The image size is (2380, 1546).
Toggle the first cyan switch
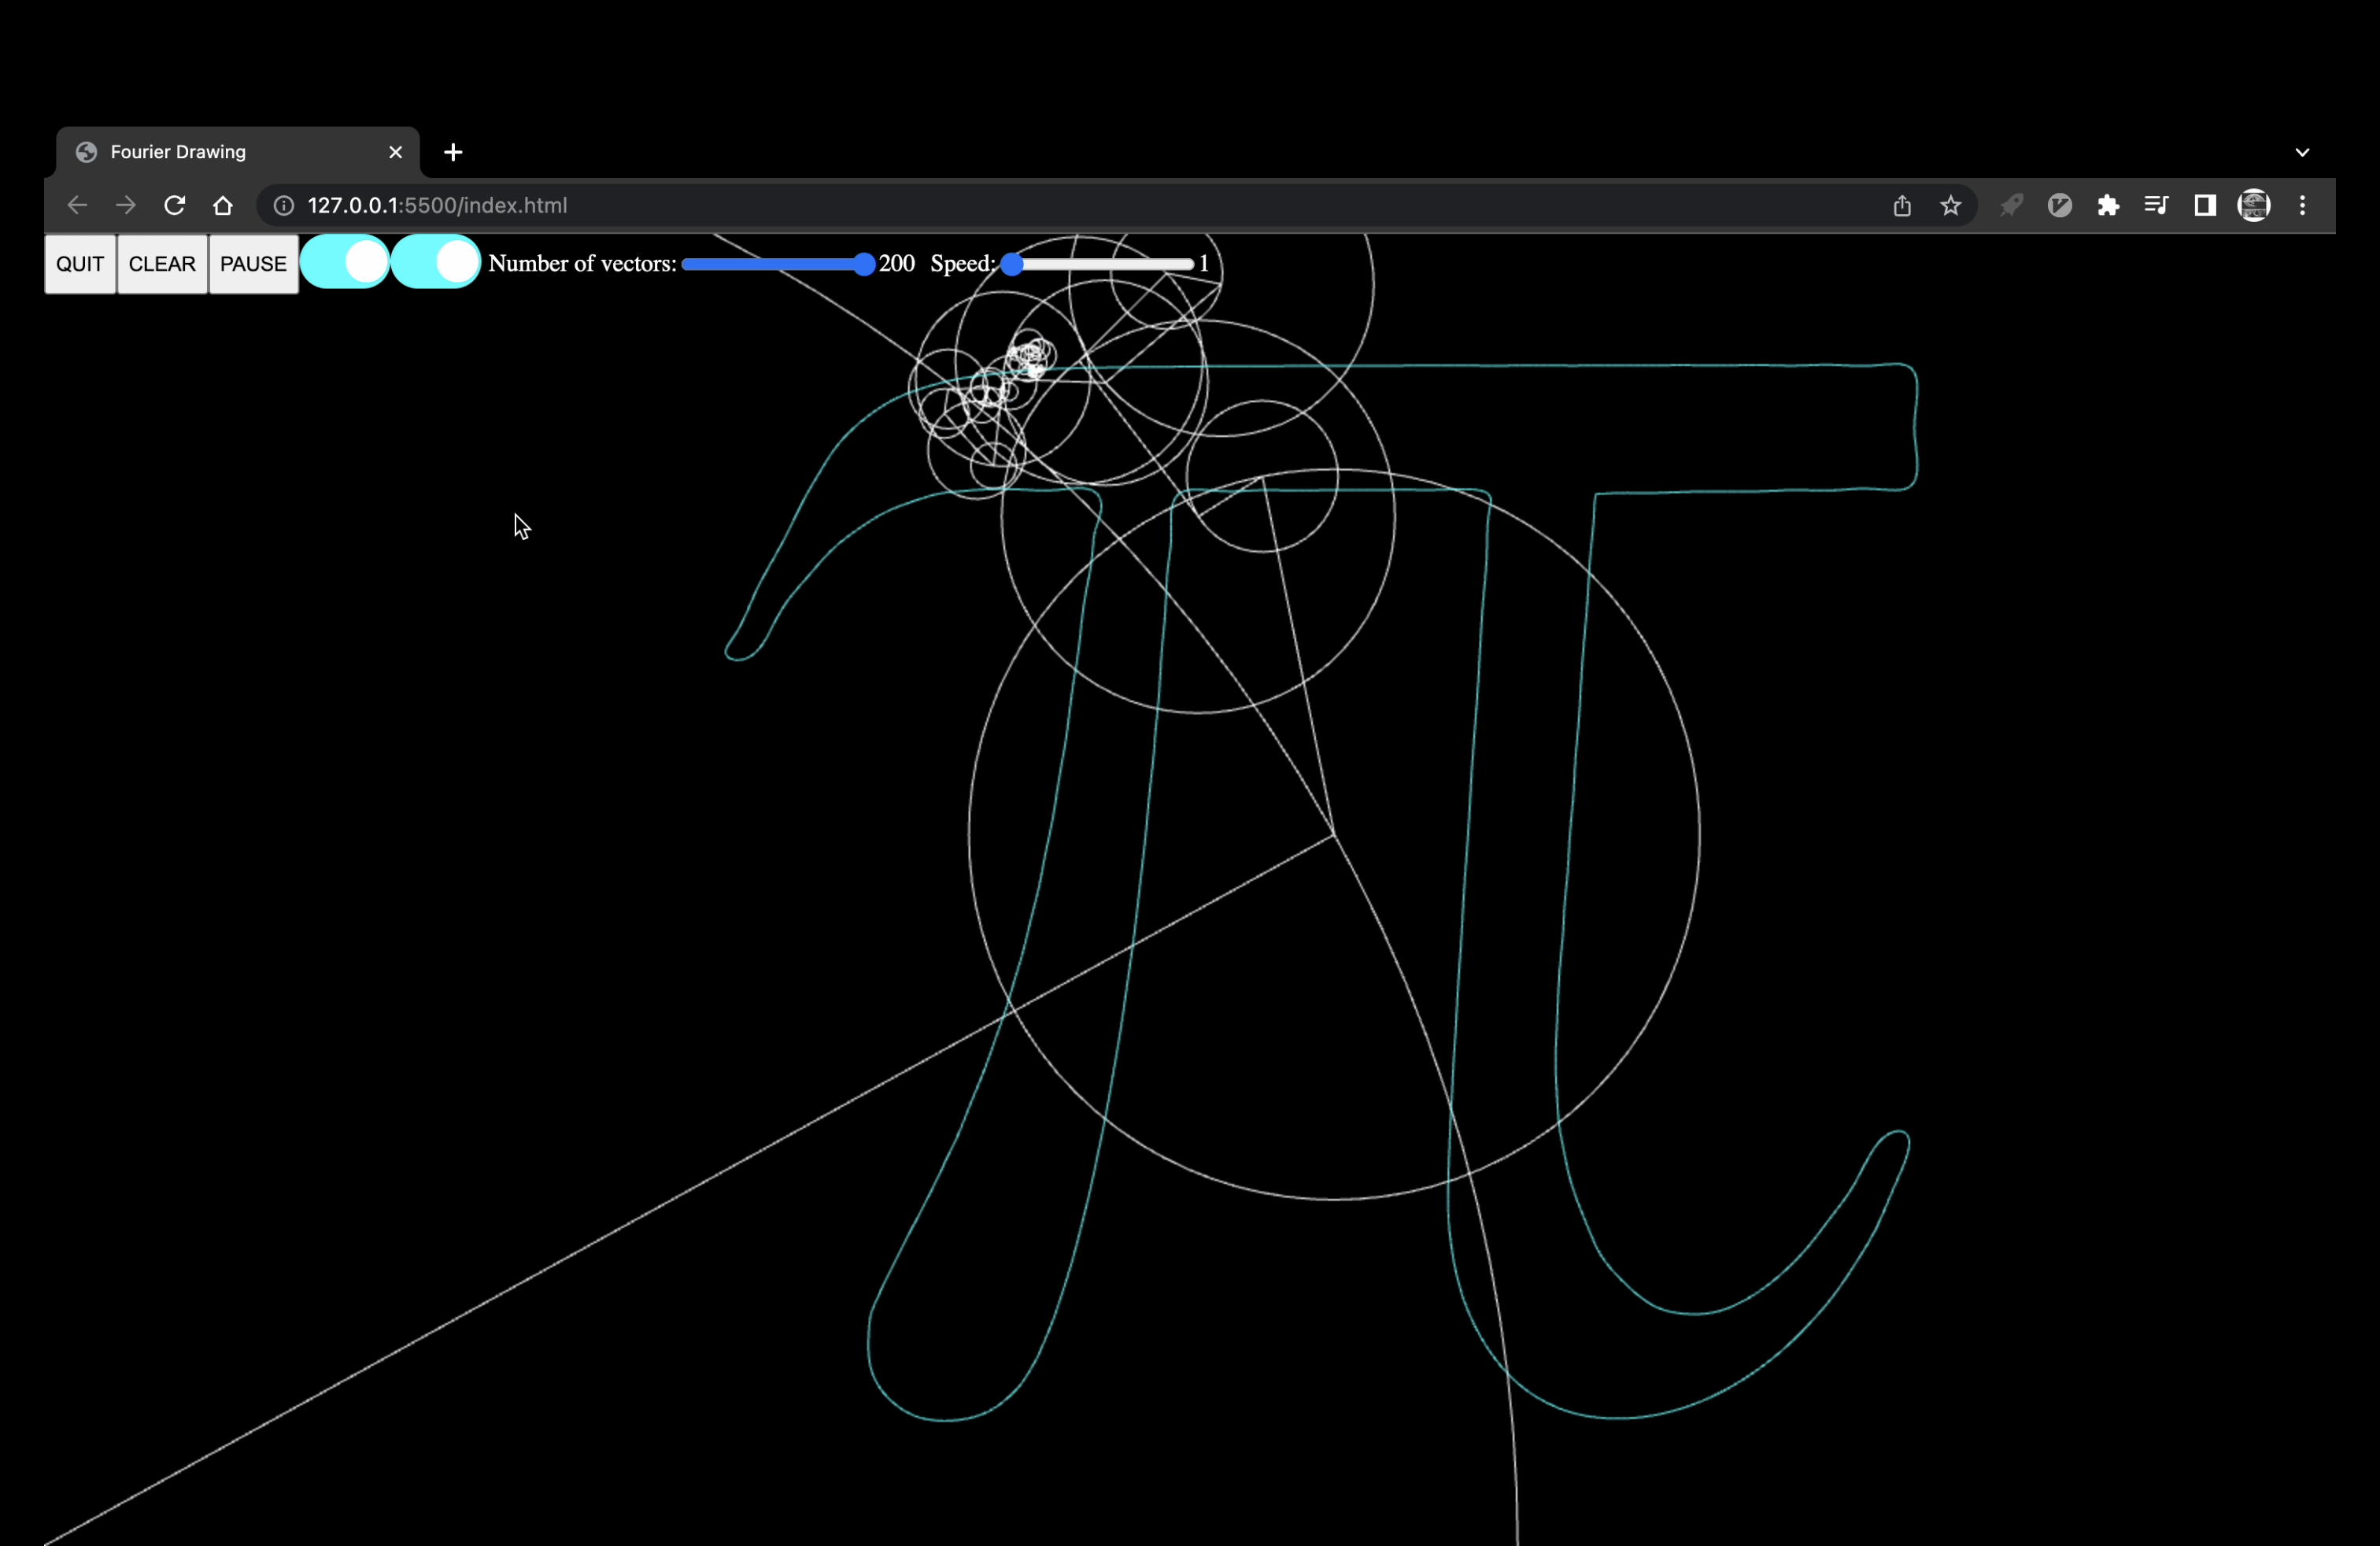coord(345,262)
